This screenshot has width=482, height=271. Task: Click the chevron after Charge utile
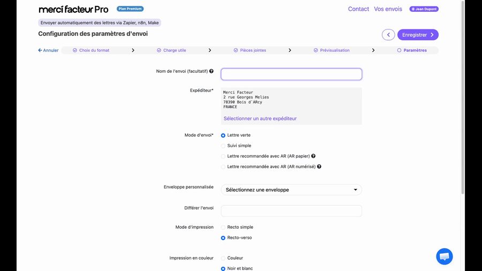click(x=209, y=50)
